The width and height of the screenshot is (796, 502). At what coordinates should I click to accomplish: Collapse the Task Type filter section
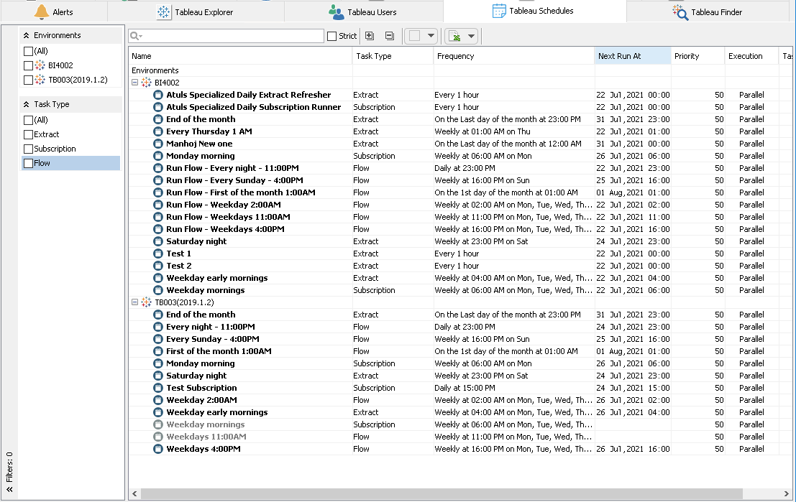[x=27, y=104]
